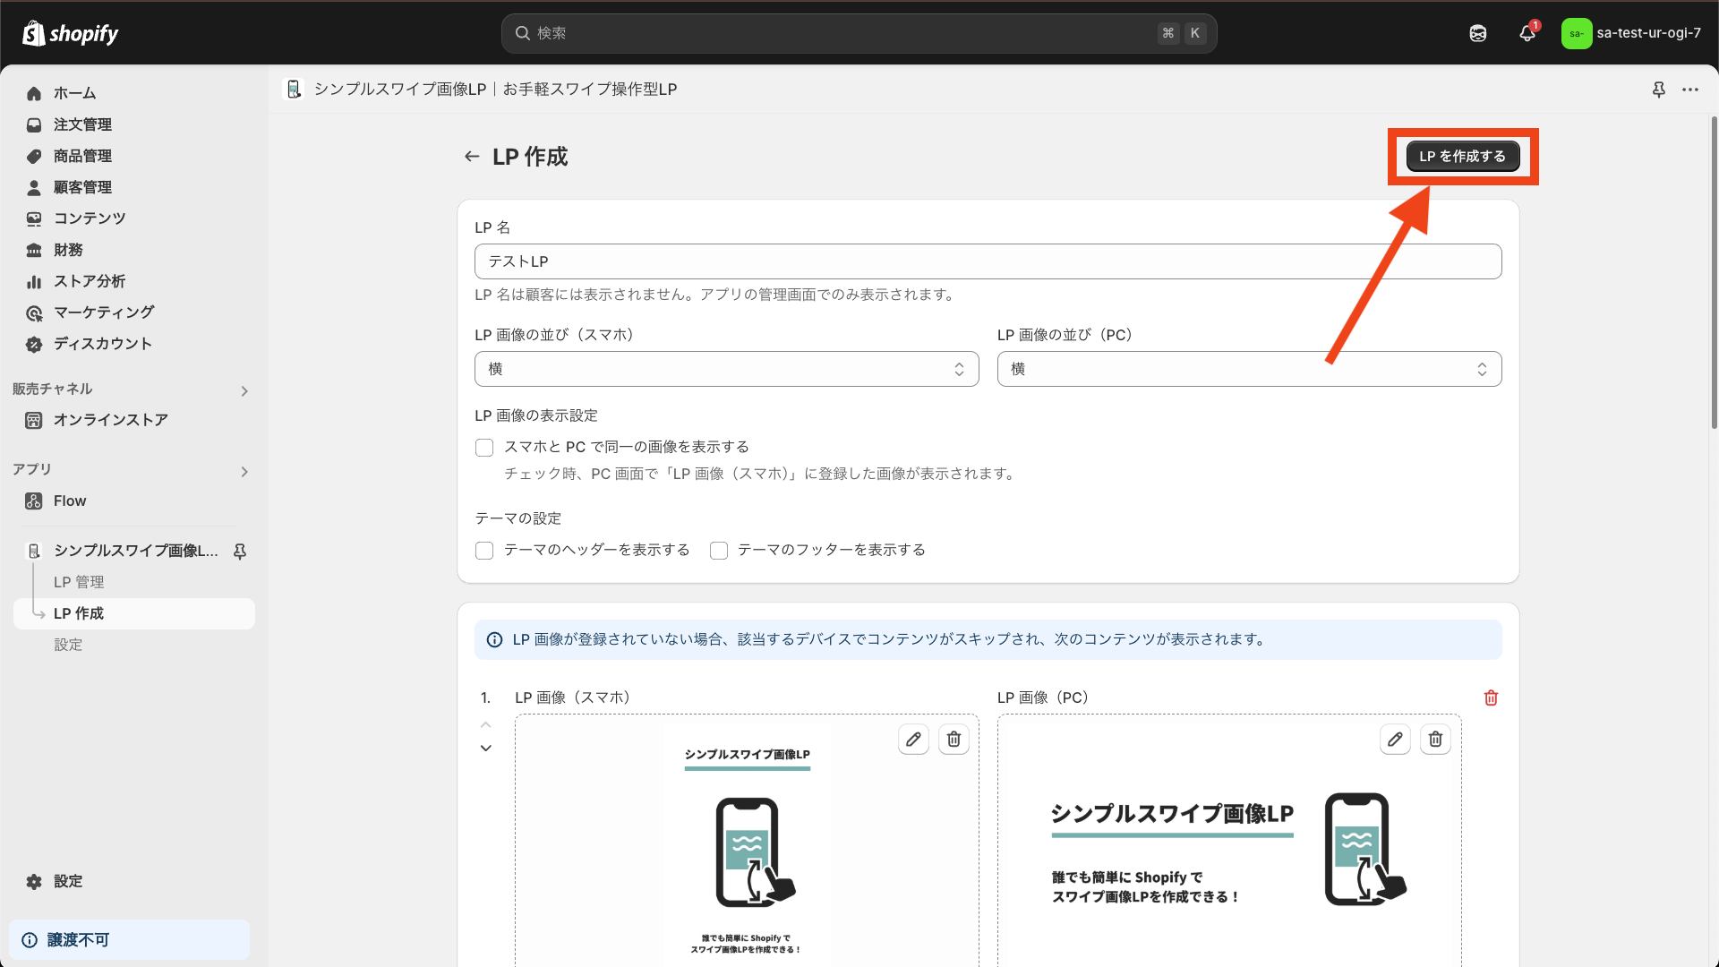Check スマホと PC で同一の画像を表示する
Viewport: 1719px width, 967px height.
click(x=484, y=448)
